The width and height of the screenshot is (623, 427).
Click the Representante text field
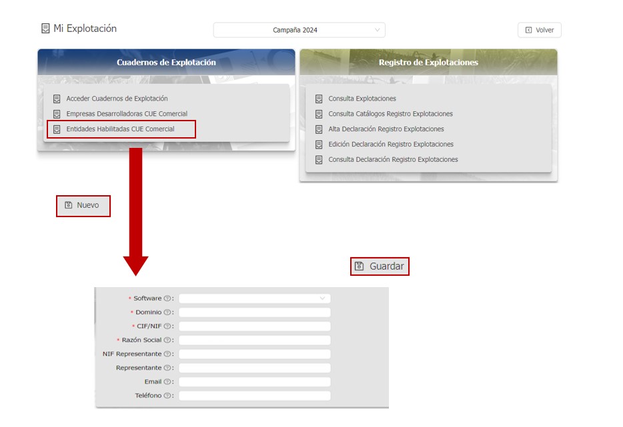tap(254, 368)
